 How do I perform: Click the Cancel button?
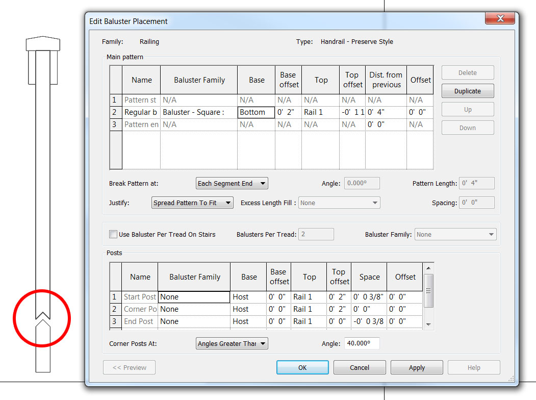tap(359, 367)
